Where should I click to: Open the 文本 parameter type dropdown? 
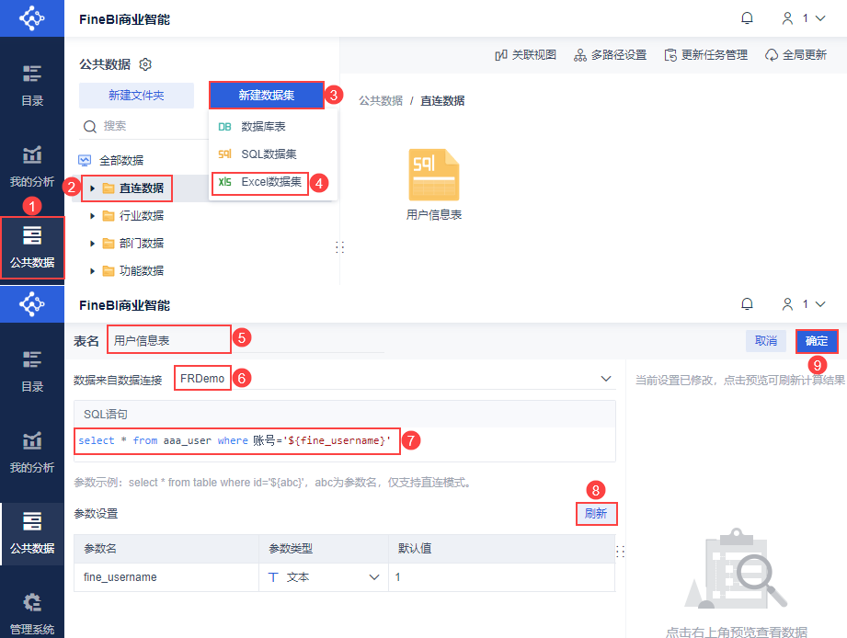tap(373, 577)
